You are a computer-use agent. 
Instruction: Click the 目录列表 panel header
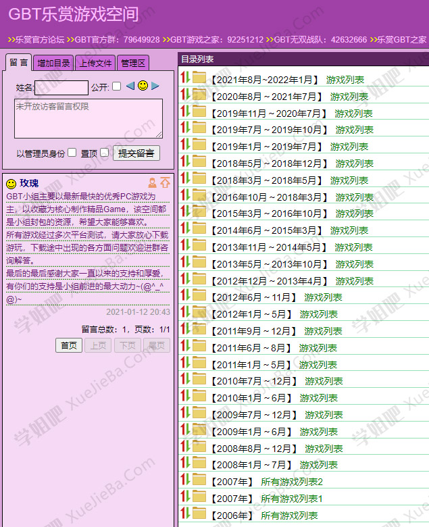(x=304, y=59)
